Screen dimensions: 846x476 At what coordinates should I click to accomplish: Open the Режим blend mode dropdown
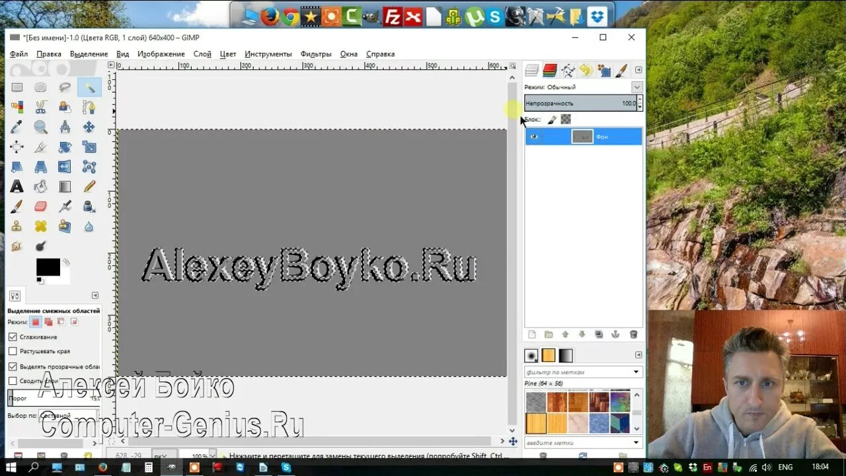[x=636, y=87]
